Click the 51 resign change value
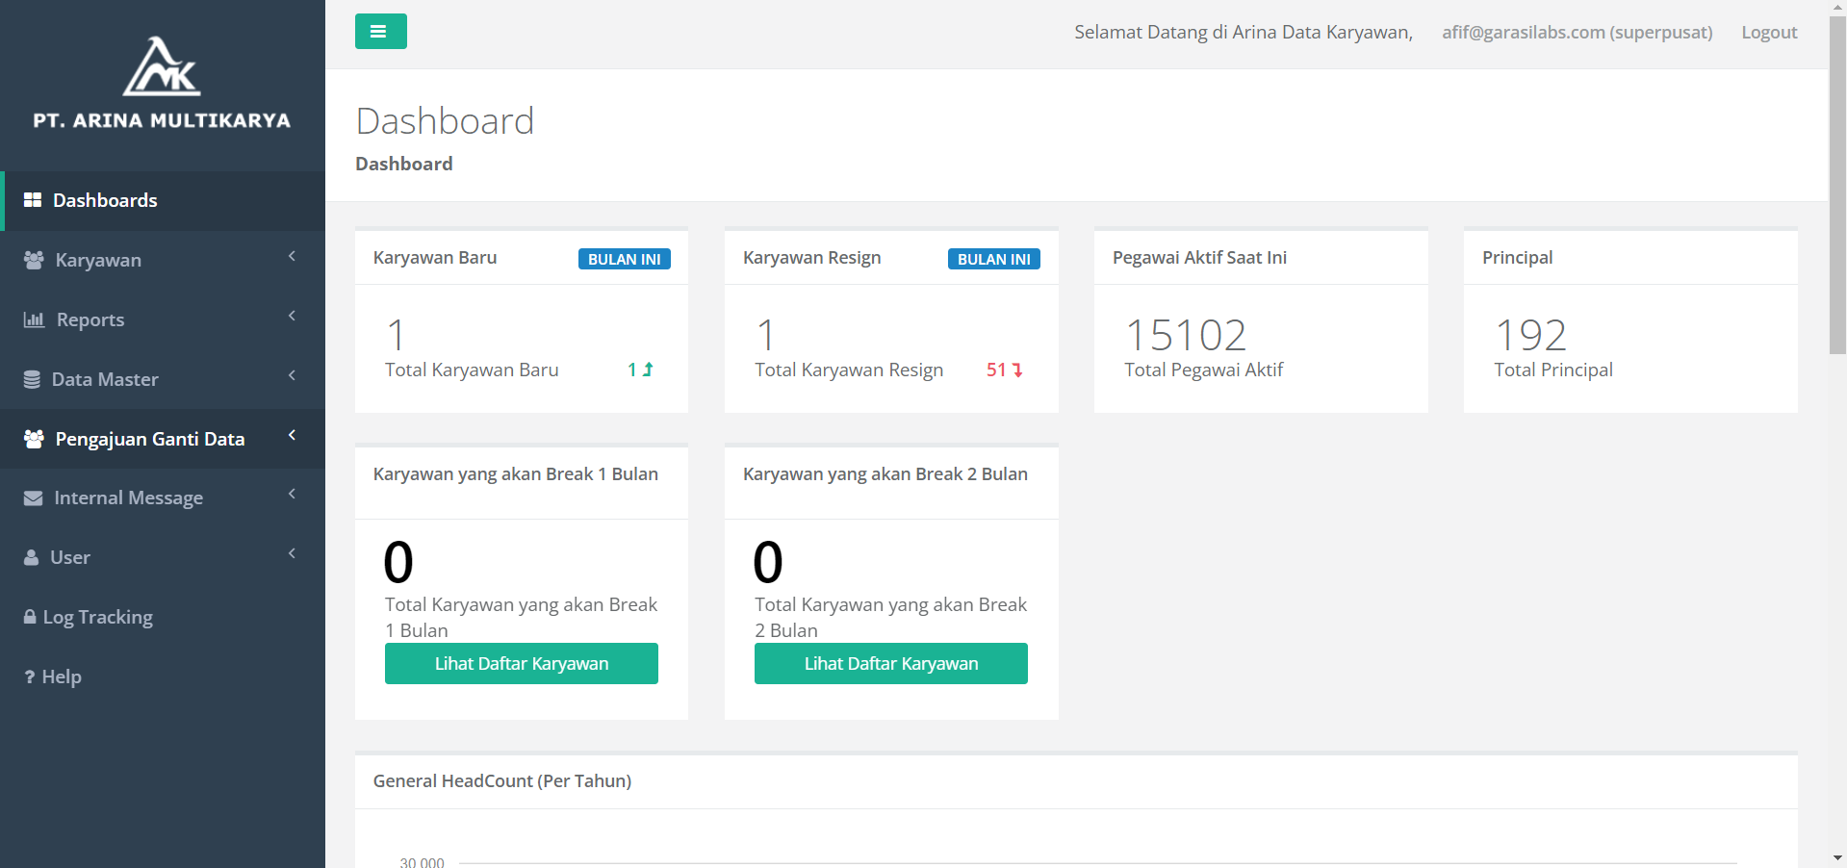The image size is (1847, 868). [996, 370]
